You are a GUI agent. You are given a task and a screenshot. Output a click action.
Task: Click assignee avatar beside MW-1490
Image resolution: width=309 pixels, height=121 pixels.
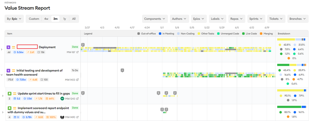tap(62, 117)
